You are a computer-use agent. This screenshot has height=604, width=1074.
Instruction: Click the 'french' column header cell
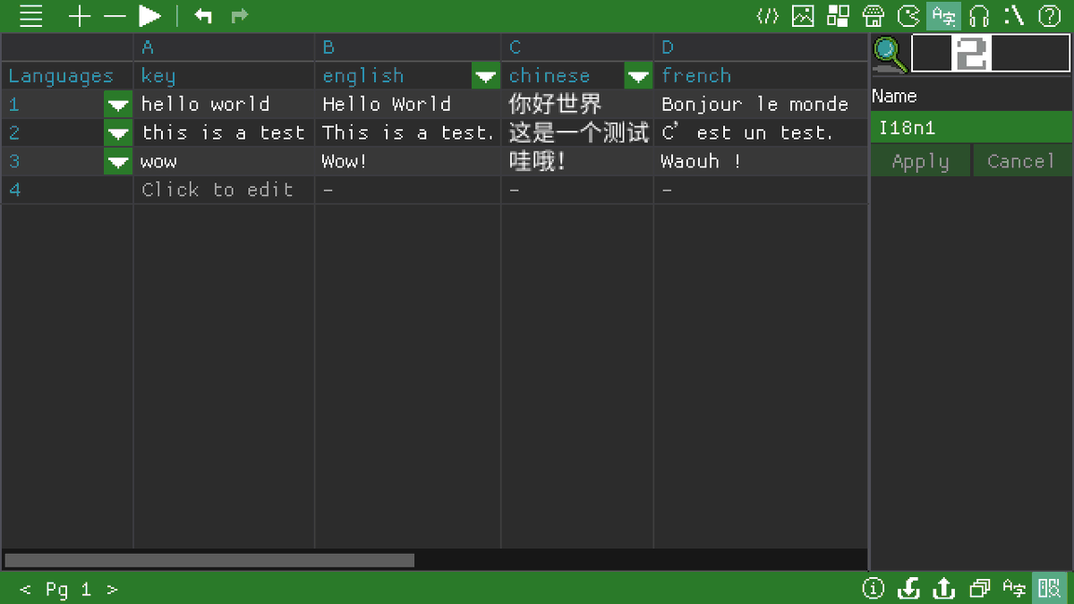pyautogui.click(x=761, y=75)
